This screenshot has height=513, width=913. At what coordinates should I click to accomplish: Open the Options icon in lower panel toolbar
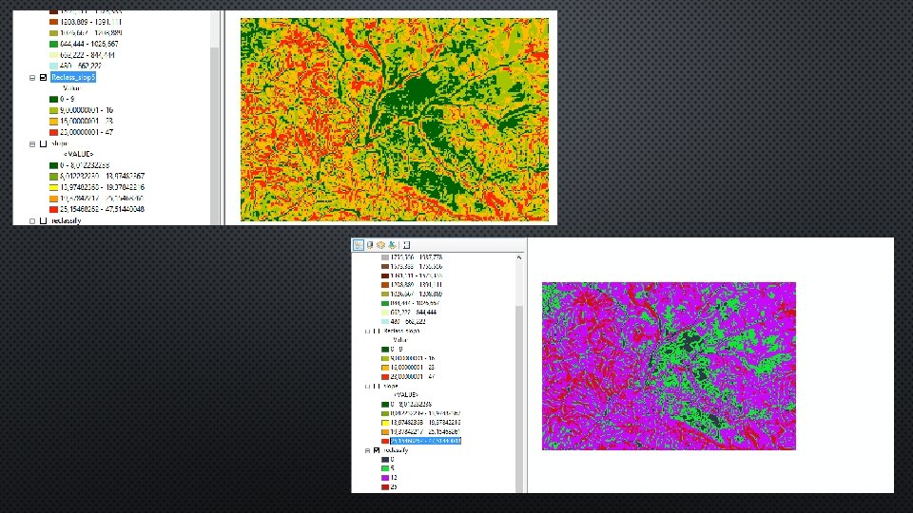coord(406,245)
